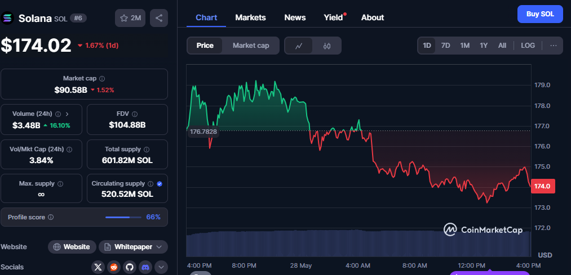Set chart range to 1D
571x275 pixels.
point(427,46)
